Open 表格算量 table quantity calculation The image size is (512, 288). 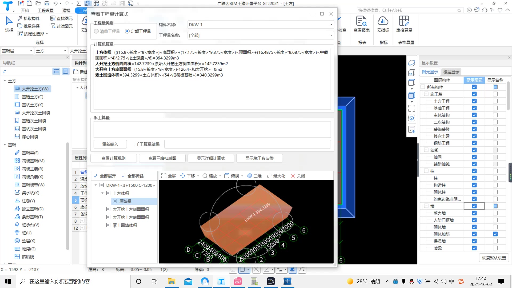[404, 25]
